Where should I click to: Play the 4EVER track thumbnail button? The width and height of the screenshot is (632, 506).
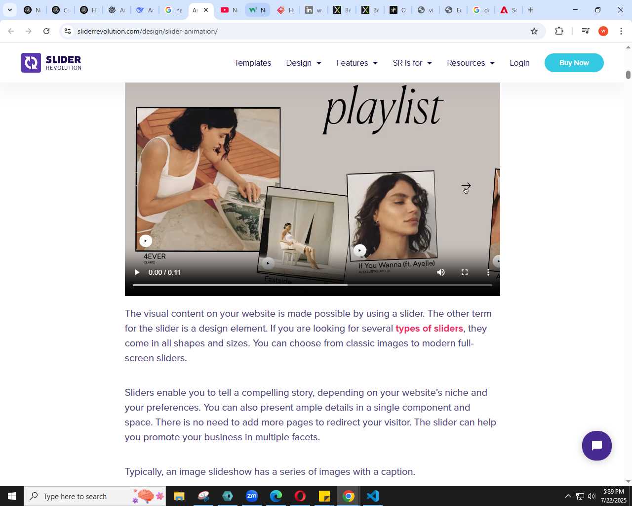(145, 241)
